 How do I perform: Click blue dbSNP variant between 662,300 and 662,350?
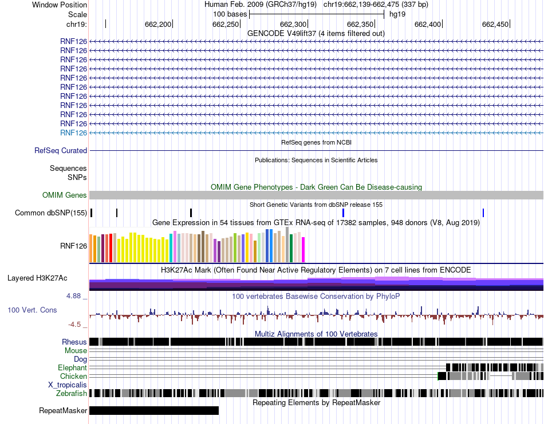[343, 213]
